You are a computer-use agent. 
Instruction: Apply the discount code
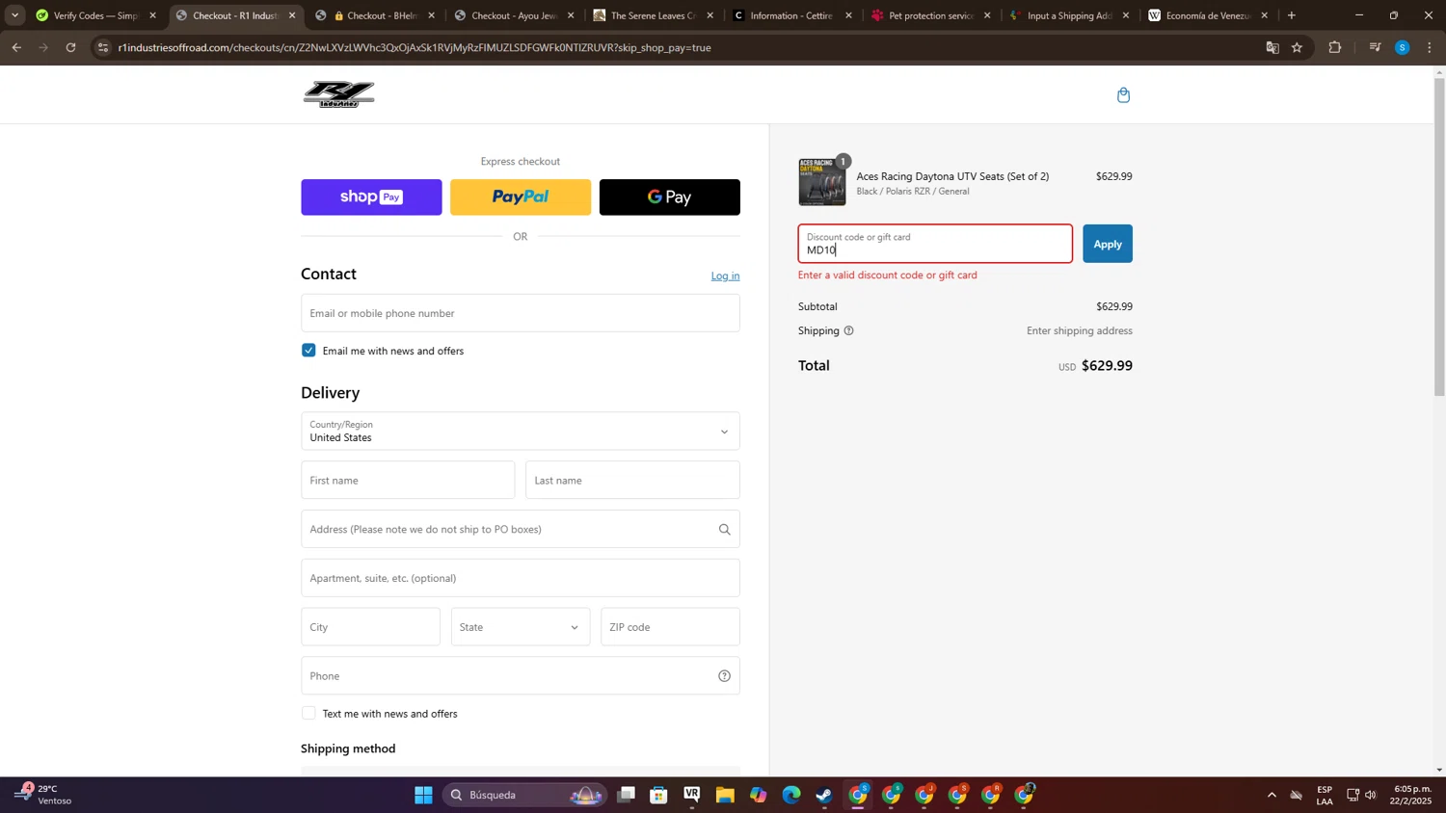[1108, 244]
